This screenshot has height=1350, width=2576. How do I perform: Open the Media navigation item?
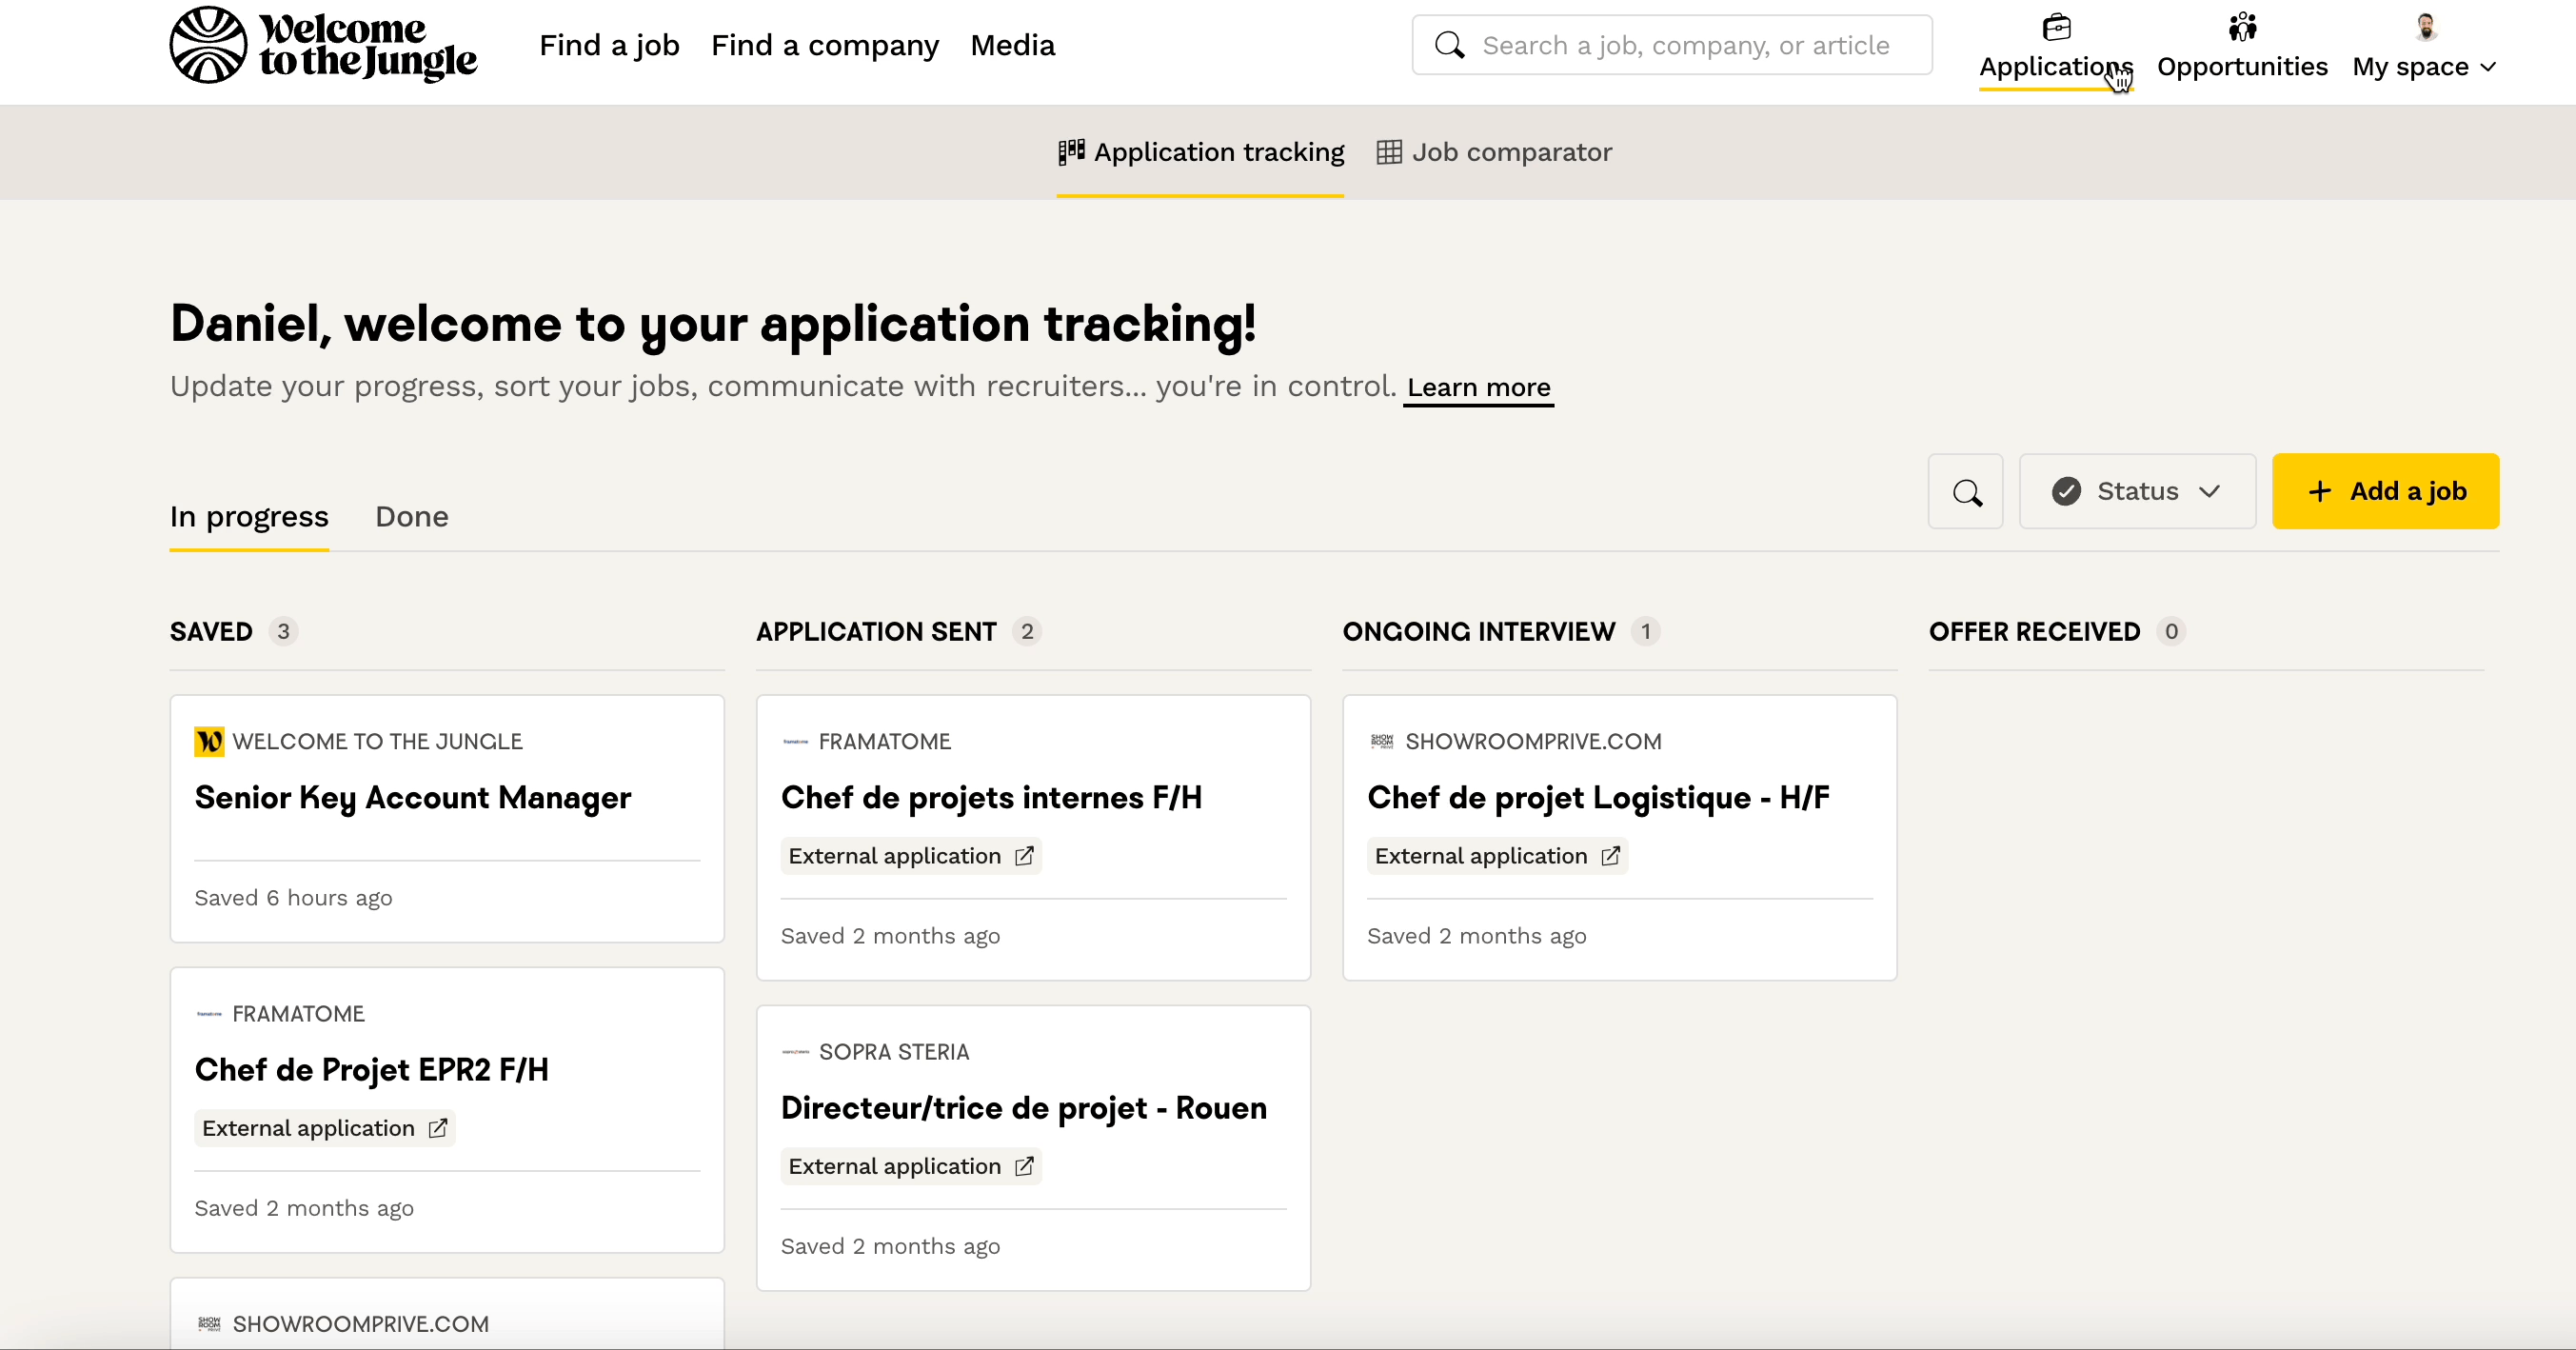pos(1012,45)
